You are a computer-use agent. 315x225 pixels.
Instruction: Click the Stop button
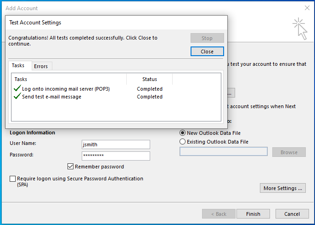(x=207, y=38)
